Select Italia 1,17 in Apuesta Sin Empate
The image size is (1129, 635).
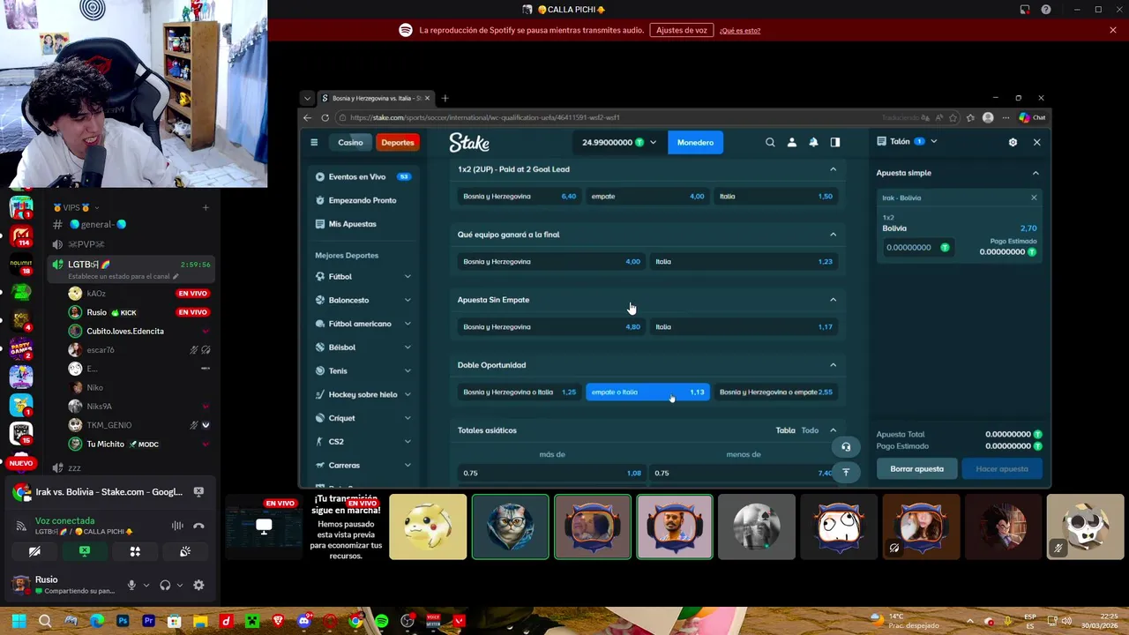744,326
